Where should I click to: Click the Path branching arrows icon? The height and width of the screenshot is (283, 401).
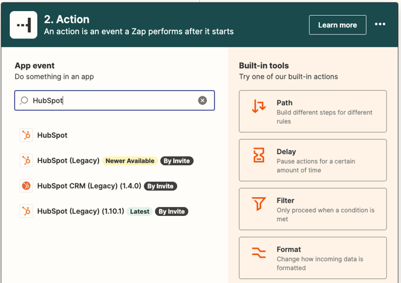coord(258,106)
